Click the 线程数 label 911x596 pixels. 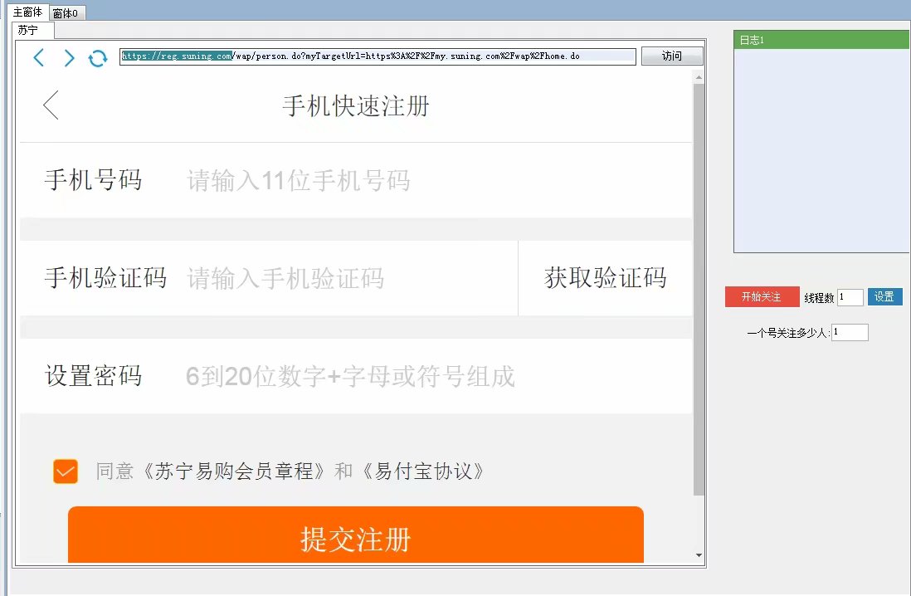(x=819, y=298)
